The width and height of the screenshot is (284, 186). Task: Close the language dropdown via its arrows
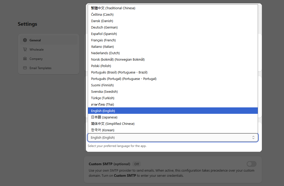click(253, 137)
